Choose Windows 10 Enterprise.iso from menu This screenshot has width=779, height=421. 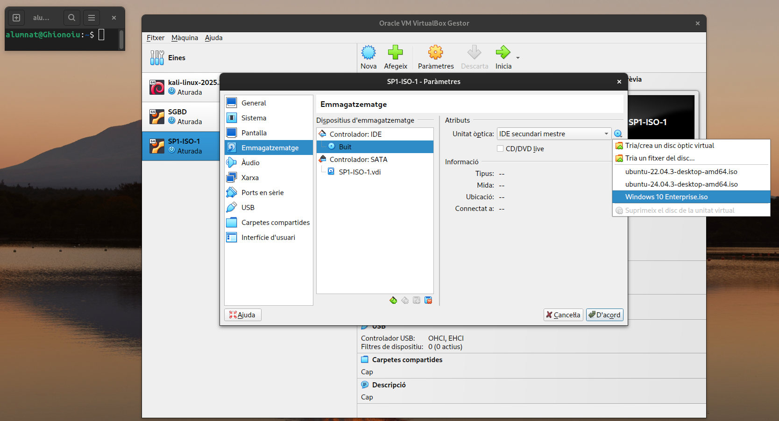pyautogui.click(x=666, y=197)
